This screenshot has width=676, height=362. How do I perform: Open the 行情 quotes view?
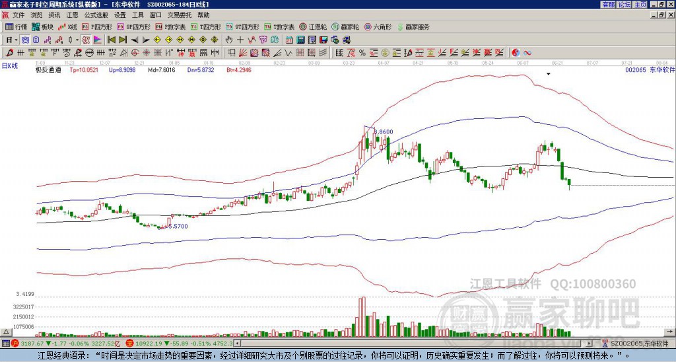[17, 26]
